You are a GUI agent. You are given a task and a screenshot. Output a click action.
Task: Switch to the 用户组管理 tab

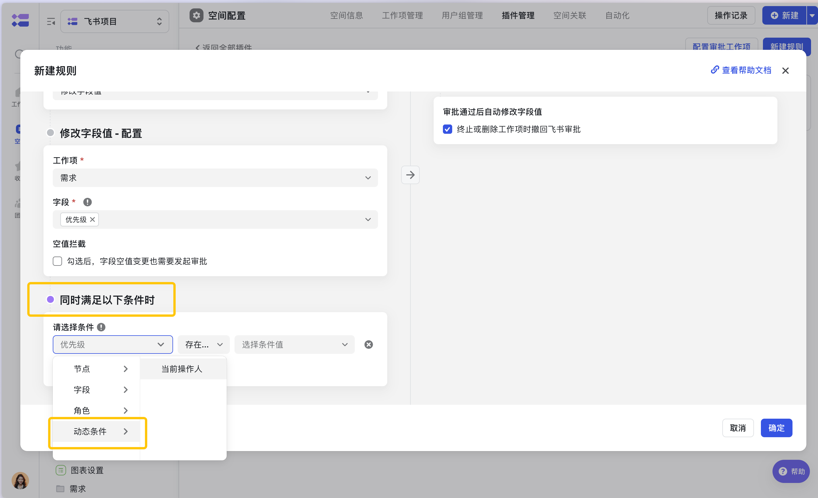(462, 16)
